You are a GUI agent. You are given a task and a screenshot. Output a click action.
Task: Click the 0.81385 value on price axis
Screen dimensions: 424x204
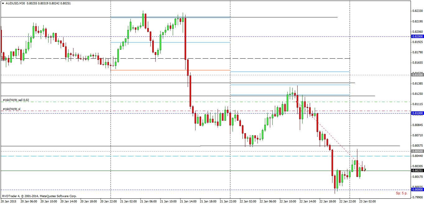(417, 84)
